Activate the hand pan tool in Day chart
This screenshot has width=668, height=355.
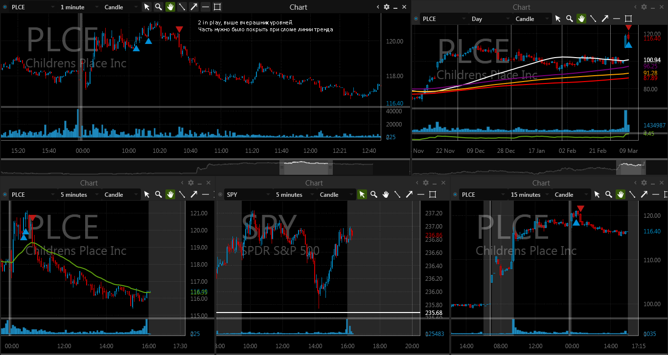[x=581, y=19]
